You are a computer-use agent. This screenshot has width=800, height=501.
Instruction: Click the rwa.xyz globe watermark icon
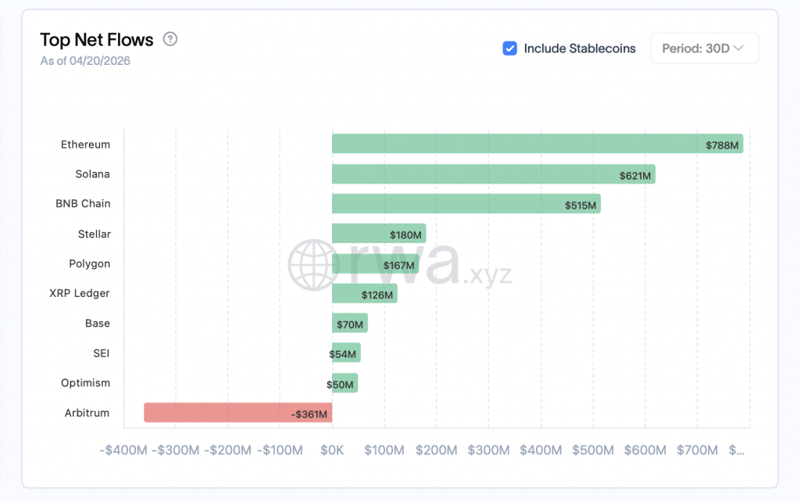coord(315,265)
